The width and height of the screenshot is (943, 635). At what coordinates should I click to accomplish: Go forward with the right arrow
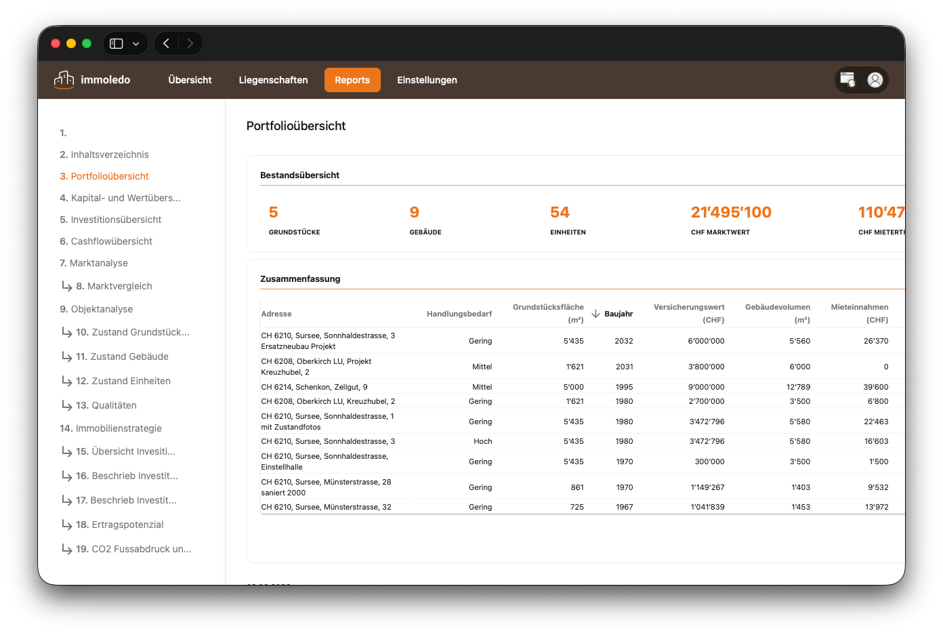(x=190, y=43)
